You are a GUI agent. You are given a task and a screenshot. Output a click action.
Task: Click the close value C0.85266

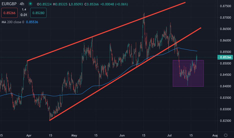(x=92, y=4)
